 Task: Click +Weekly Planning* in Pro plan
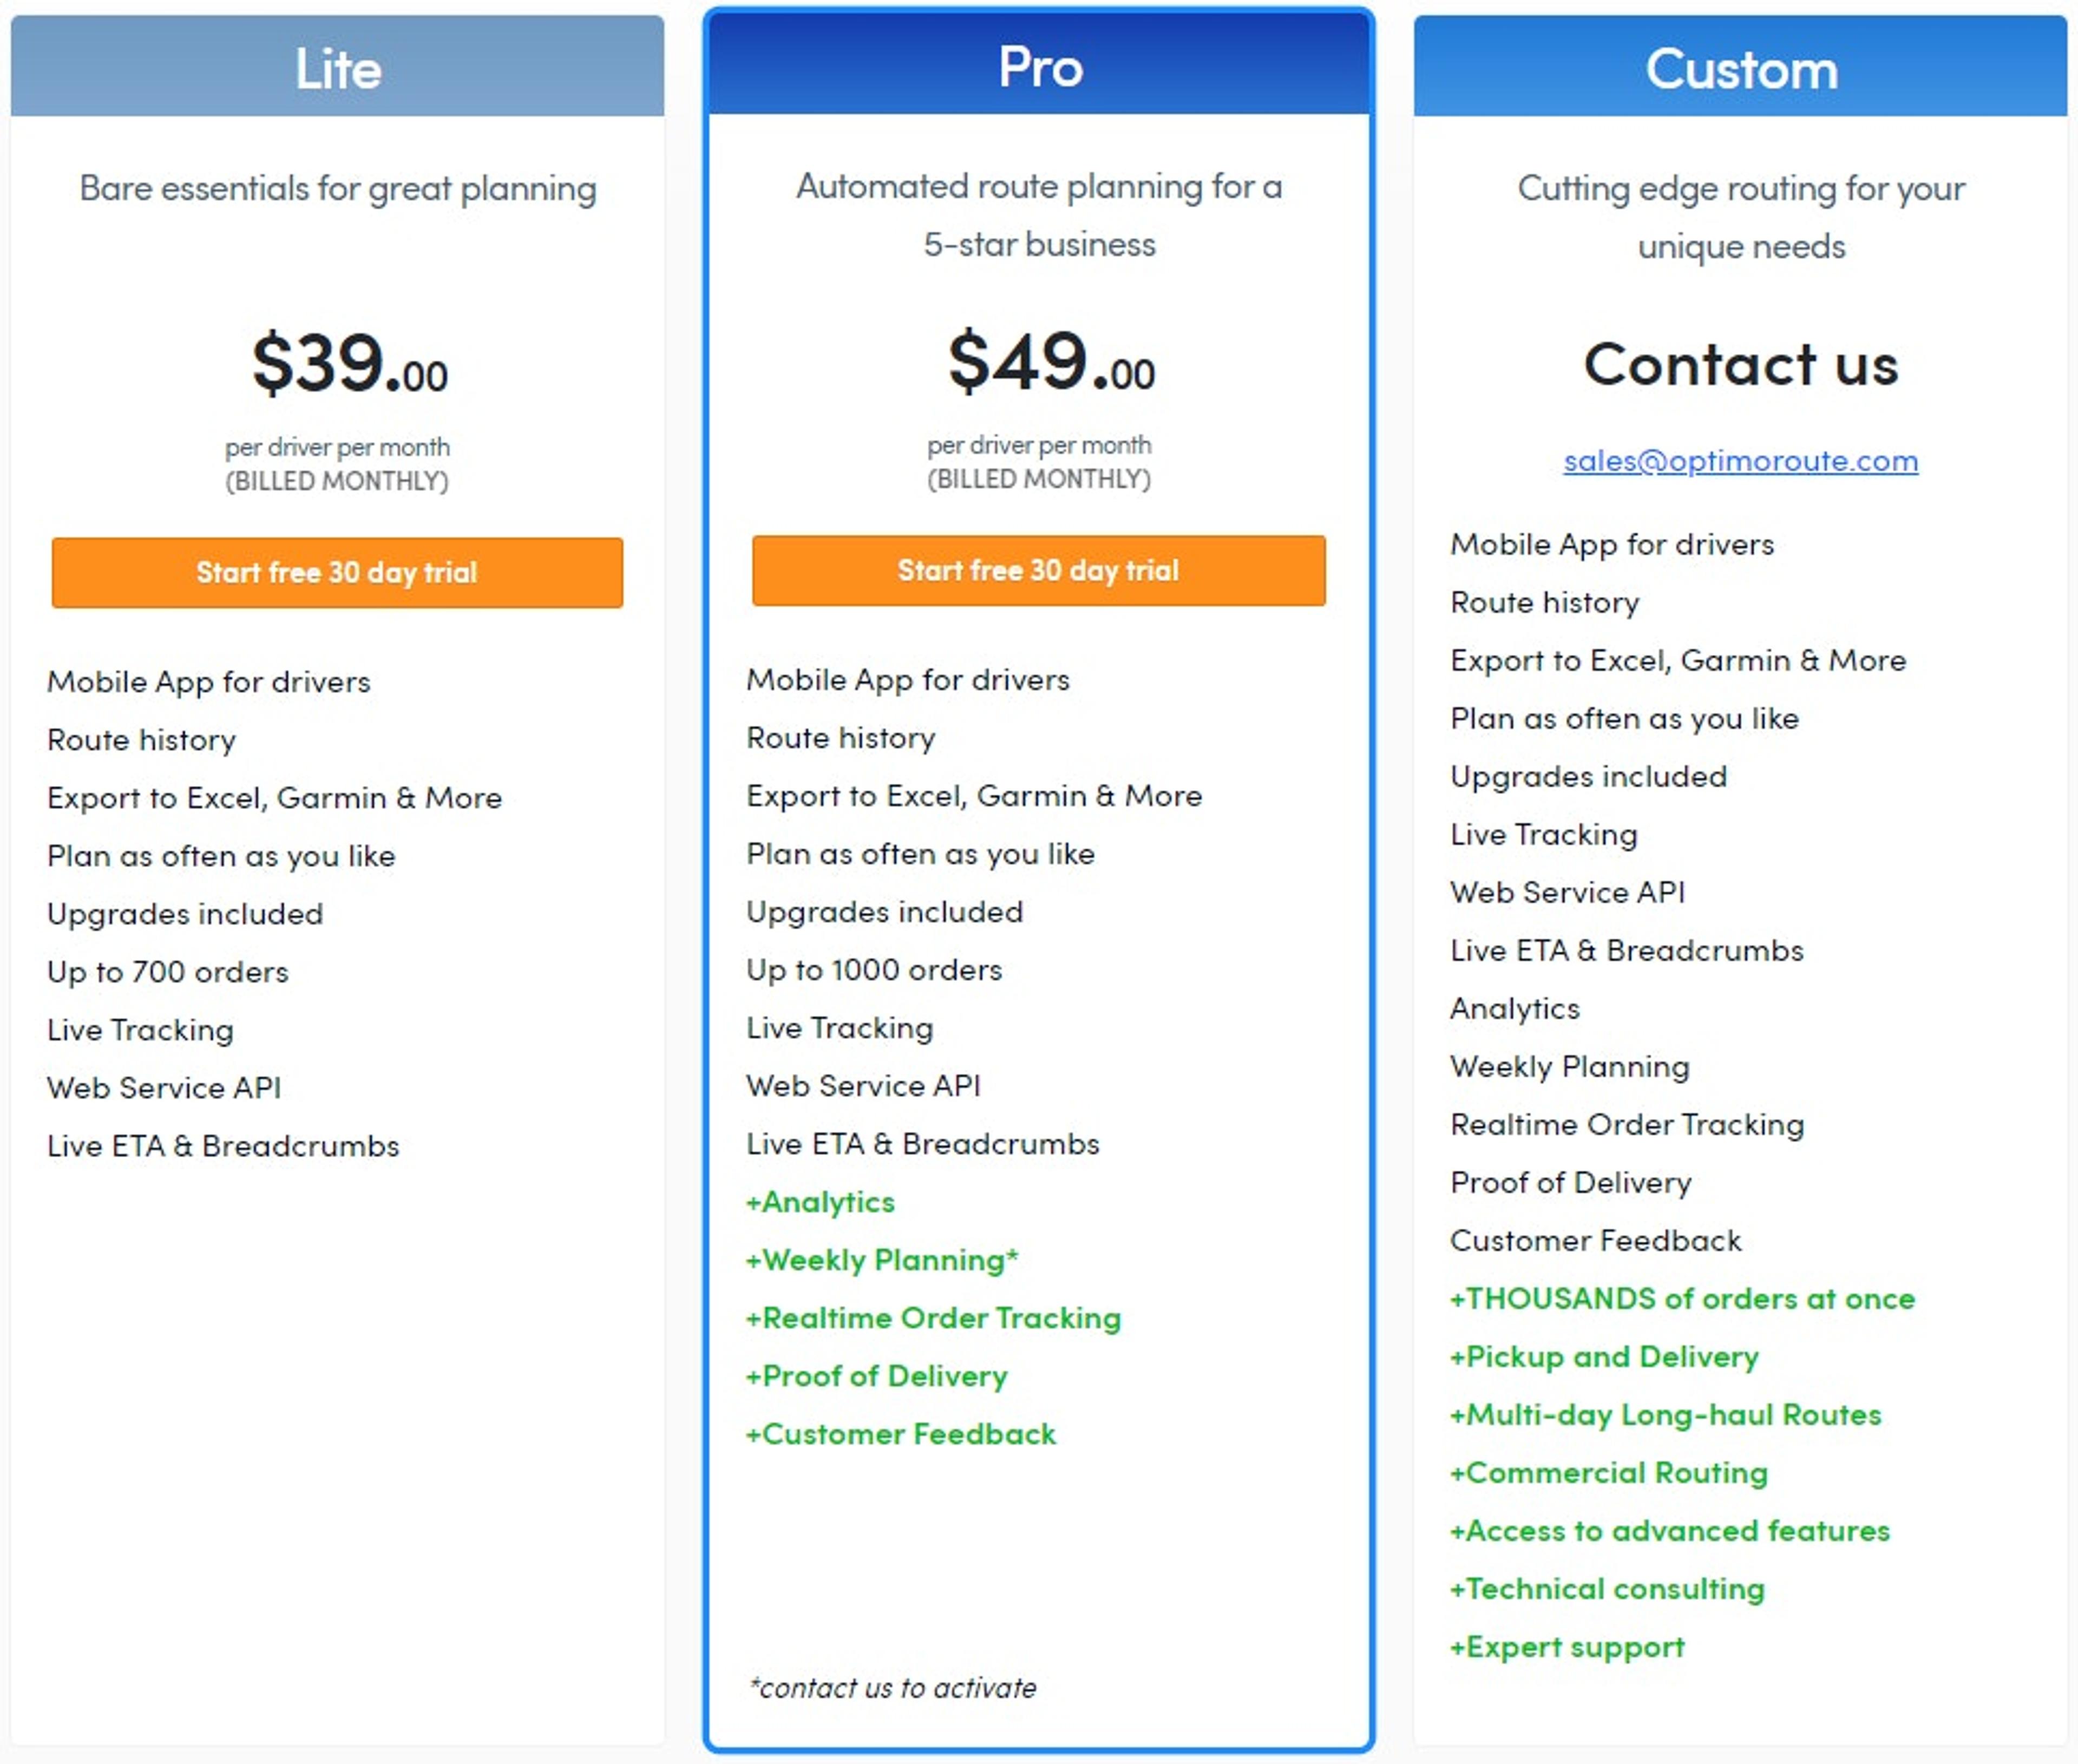tap(882, 1259)
